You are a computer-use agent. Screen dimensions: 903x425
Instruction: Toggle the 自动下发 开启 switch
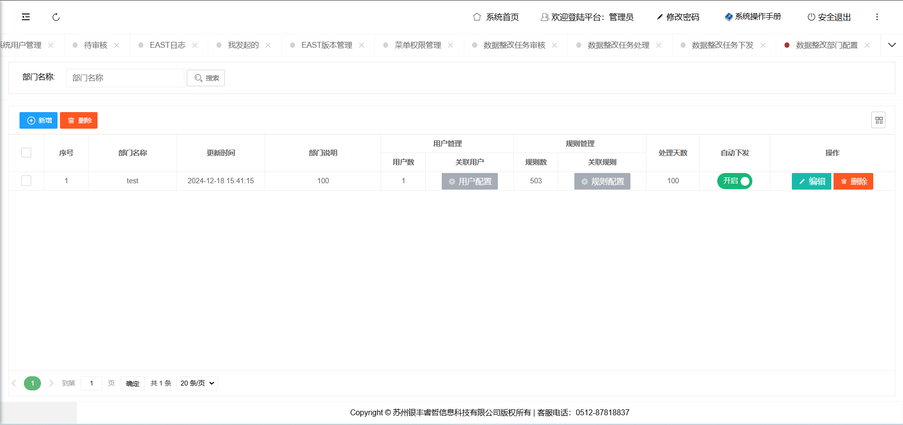click(x=734, y=181)
